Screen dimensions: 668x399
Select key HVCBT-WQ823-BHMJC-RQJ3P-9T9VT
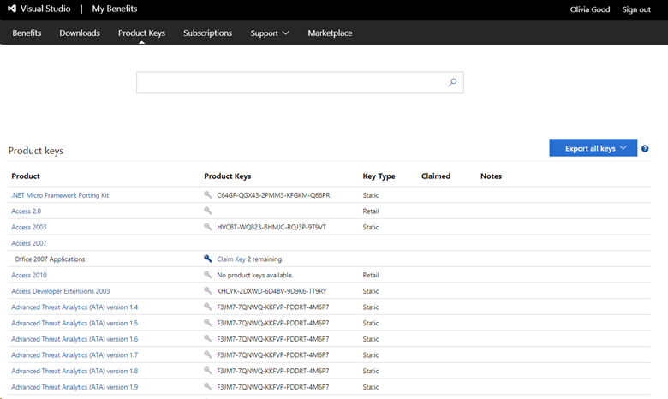click(271, 227)
